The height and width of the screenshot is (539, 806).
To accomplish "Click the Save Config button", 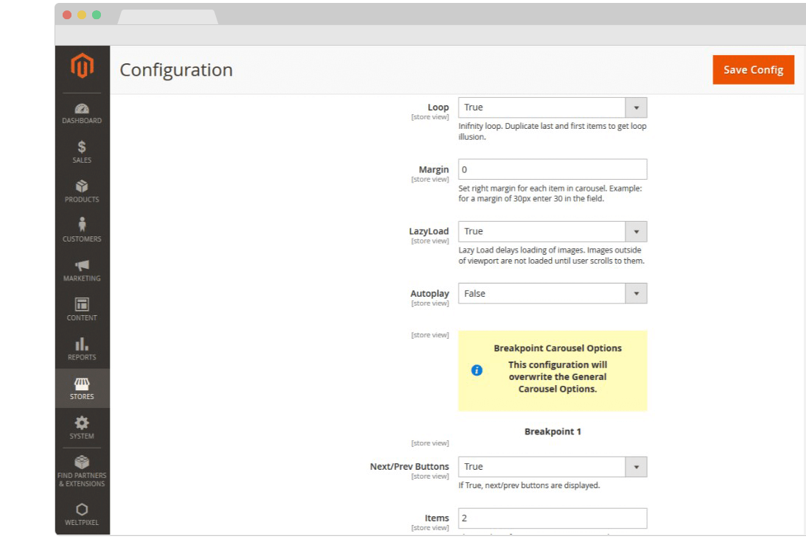I will point(753,70).
